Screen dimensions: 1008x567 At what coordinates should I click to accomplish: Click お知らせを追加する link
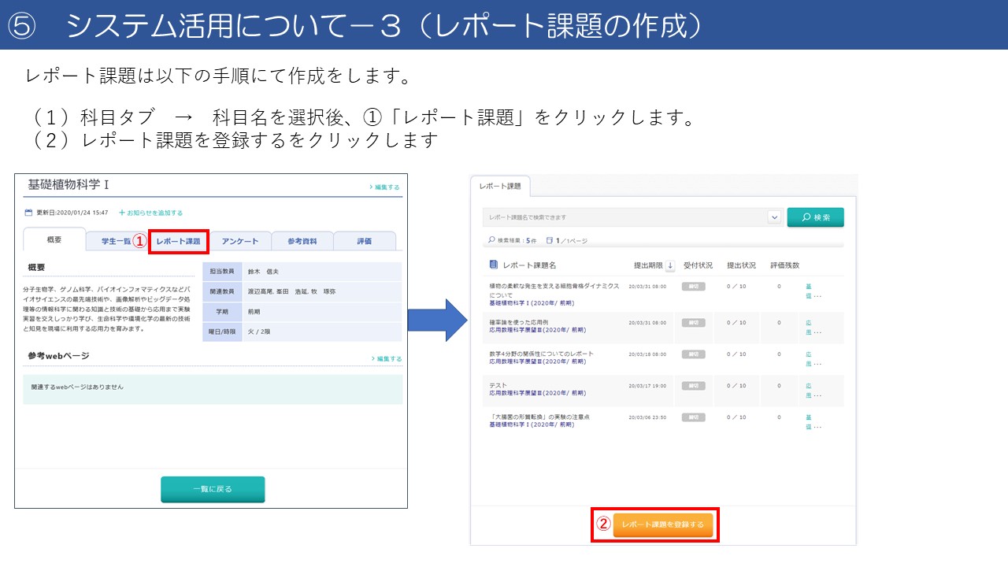pyautogui.click(x=150, y=213)
